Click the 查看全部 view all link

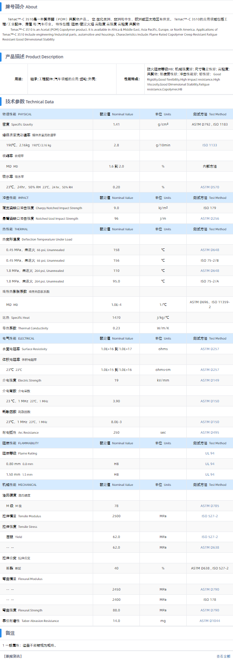(223, 656)
